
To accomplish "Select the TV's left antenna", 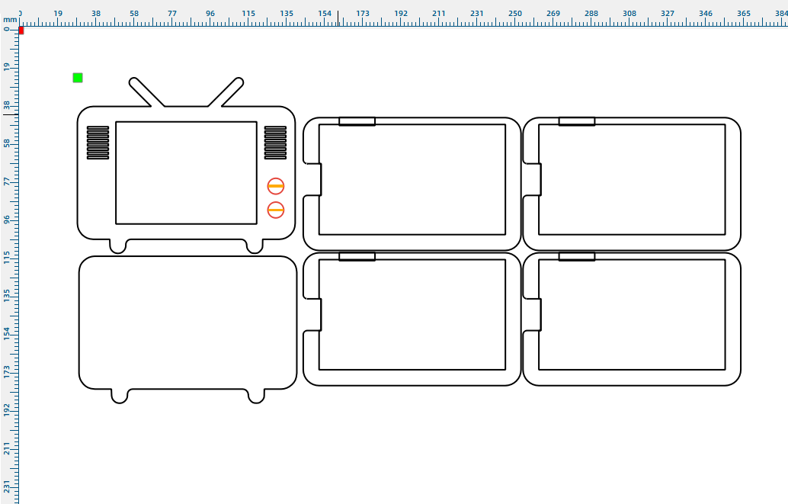I will point(146,91).
